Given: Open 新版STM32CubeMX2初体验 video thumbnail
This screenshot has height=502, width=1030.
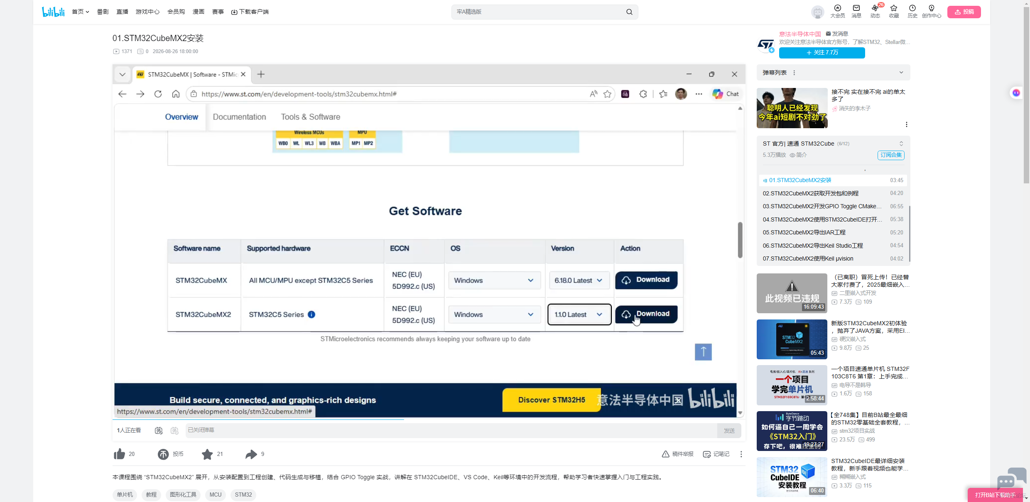Looking at the screenshot, I should 792,339.
